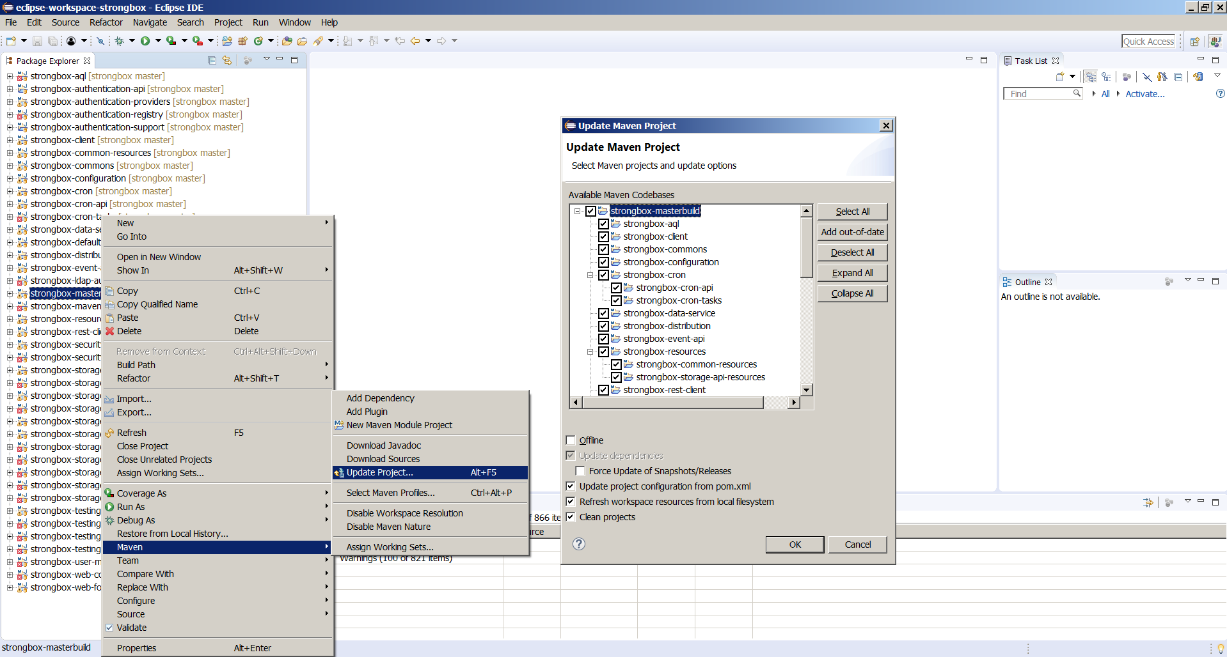Click the green Run toolbar icon
1227x657 pixels.
pos(145,41)
